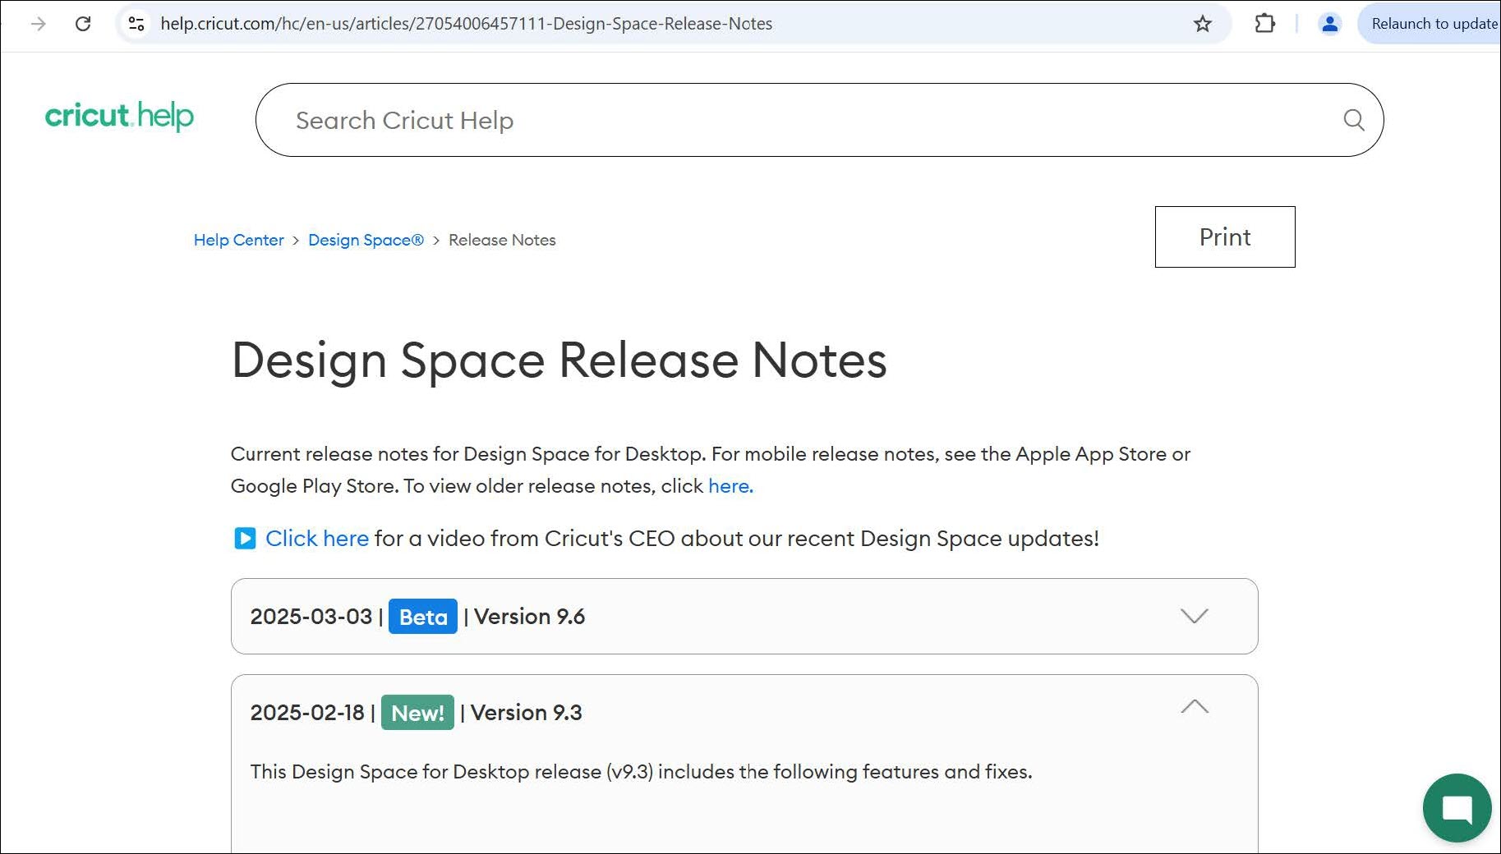Click Design Space Release Notes heading
The width and height of the screenshot is (1501, 854).
(559, 360)
